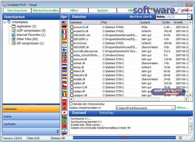The width and height of the screenshot is (195, 142).
Task: Tick the setup.dll checkbox
Action: pyautogui.click(x=72, y=67)
